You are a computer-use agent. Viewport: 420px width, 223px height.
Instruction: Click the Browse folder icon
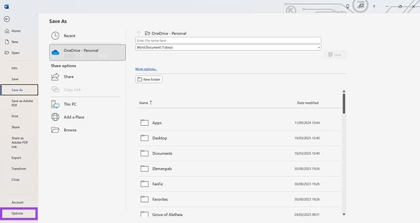tap(56, 130)
